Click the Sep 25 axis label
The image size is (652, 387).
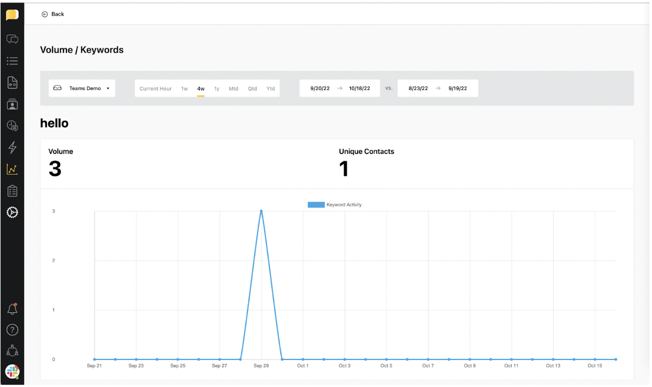point(178,366)
